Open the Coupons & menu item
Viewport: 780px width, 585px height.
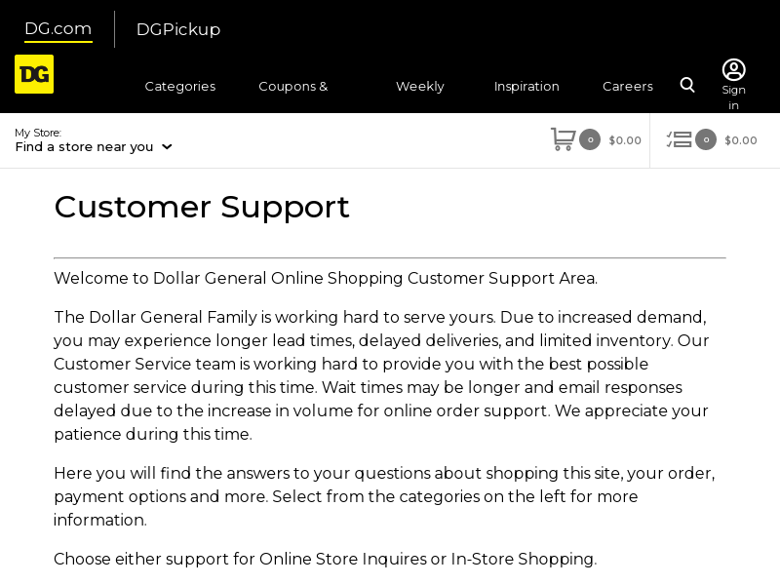pyautogui.click(x=293, y=86)
